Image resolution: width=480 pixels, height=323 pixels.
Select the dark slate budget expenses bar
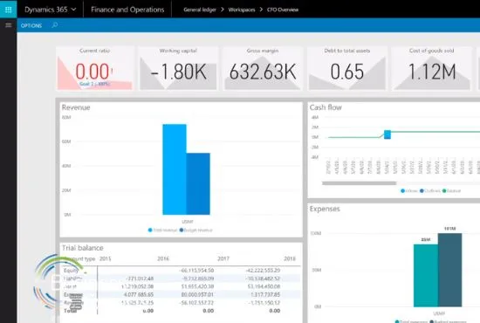point(449,270)
